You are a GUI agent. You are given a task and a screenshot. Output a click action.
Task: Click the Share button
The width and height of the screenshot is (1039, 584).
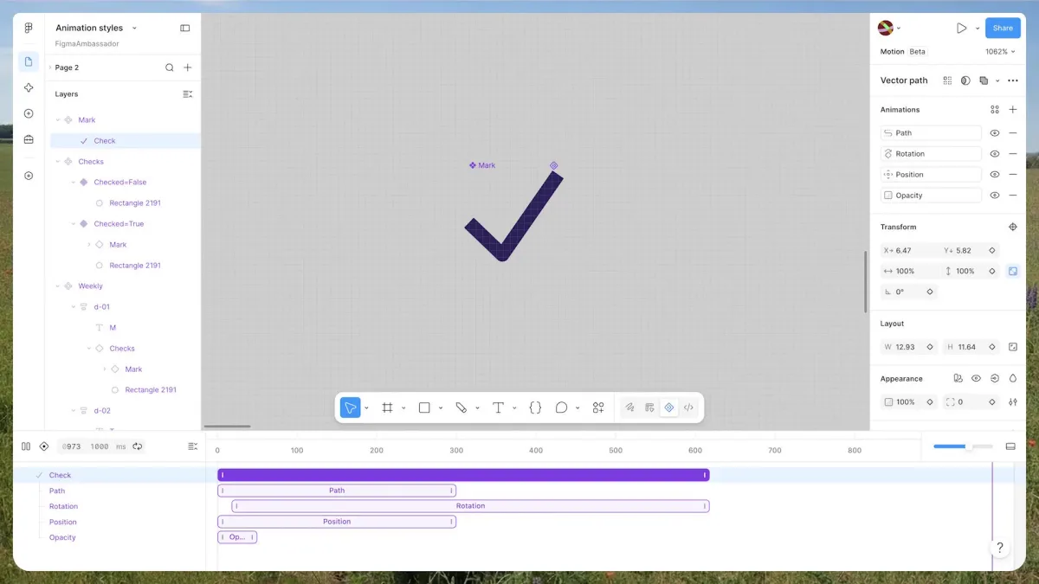(1003, 28)
